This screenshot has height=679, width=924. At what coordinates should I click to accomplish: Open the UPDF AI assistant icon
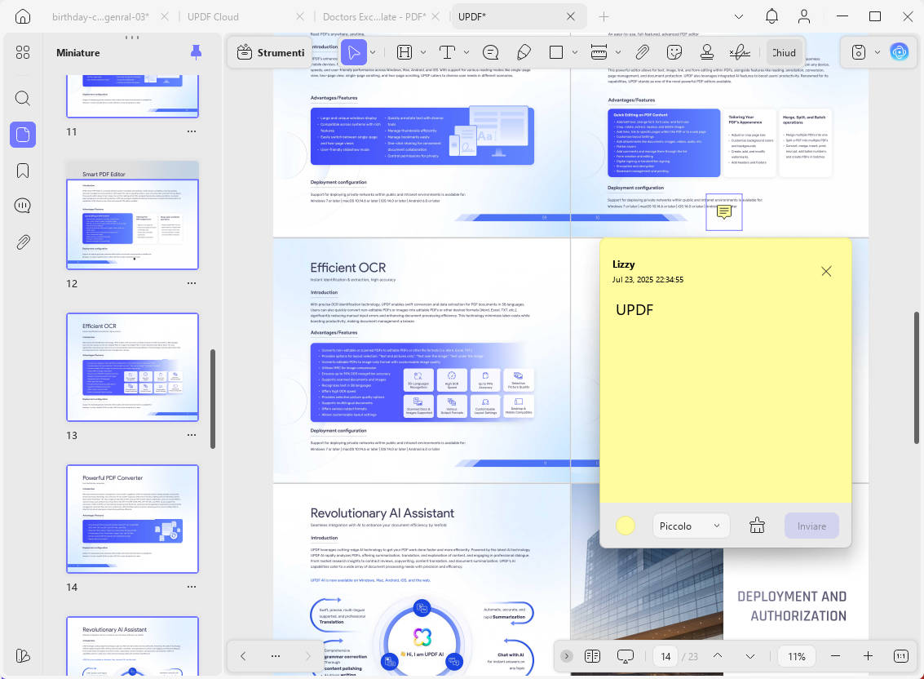tap(900, 52)
